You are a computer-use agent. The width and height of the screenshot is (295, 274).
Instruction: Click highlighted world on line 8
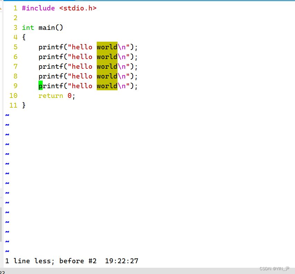107,76
